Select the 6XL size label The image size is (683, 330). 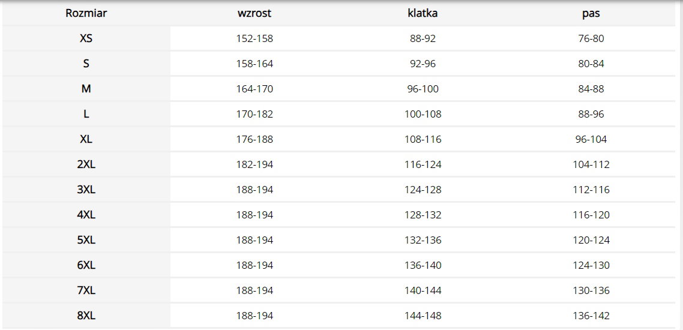pos(86,266)
